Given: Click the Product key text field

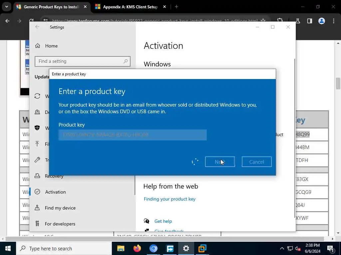Looking at the screenshot, I should point(133,135).
